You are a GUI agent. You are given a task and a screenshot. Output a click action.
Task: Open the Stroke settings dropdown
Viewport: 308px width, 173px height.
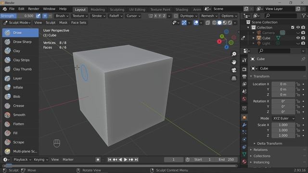pos(98,16)
